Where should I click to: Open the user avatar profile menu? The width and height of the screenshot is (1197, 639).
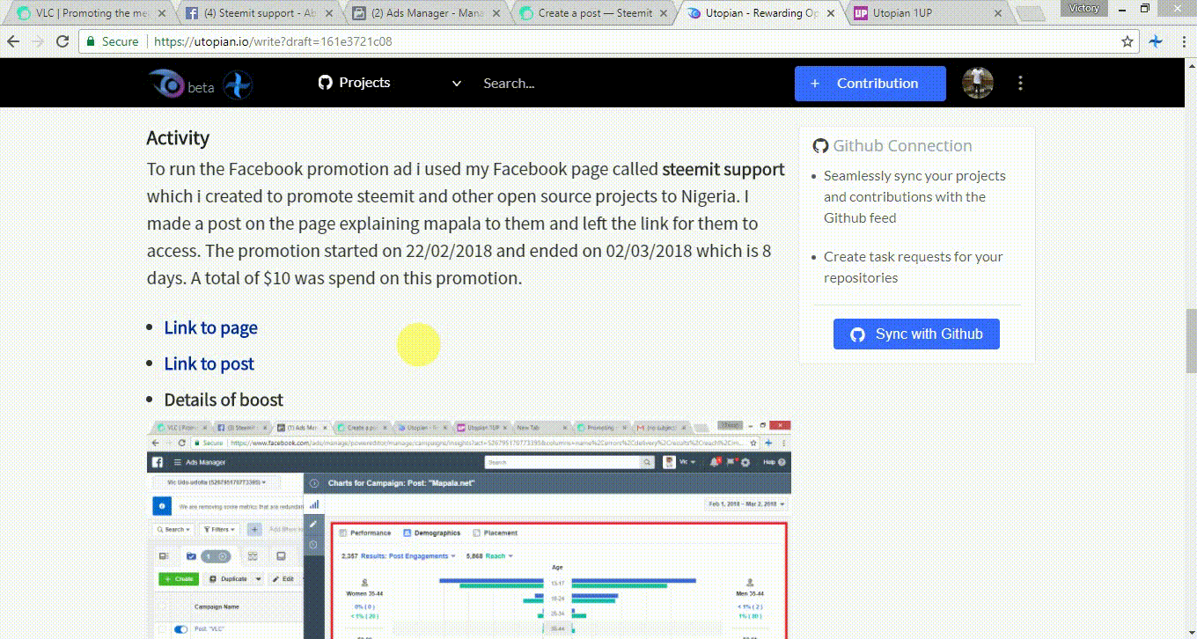(x=978, y=83)
